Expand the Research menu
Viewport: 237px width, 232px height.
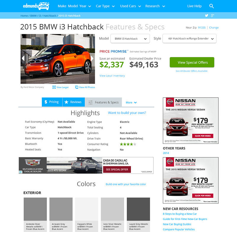click(155, 6)
